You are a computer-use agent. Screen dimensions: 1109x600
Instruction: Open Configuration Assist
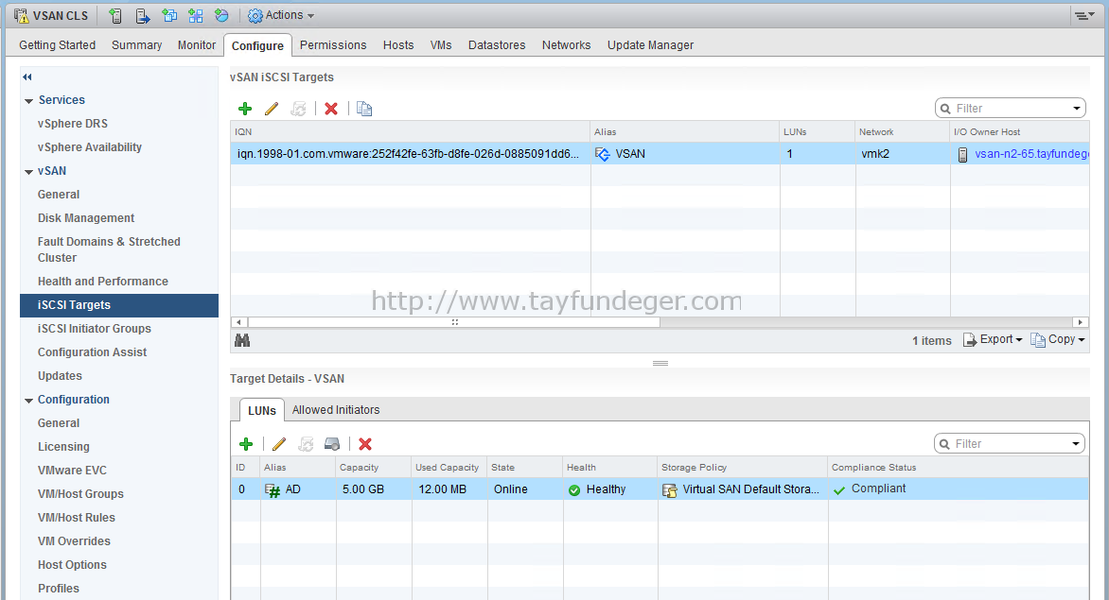pos(92,352)
